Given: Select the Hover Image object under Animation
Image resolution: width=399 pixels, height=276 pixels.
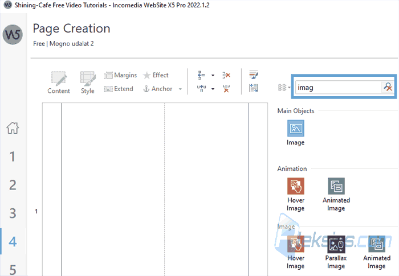Looking at the screenshot, I should click(x=295, y=195).
